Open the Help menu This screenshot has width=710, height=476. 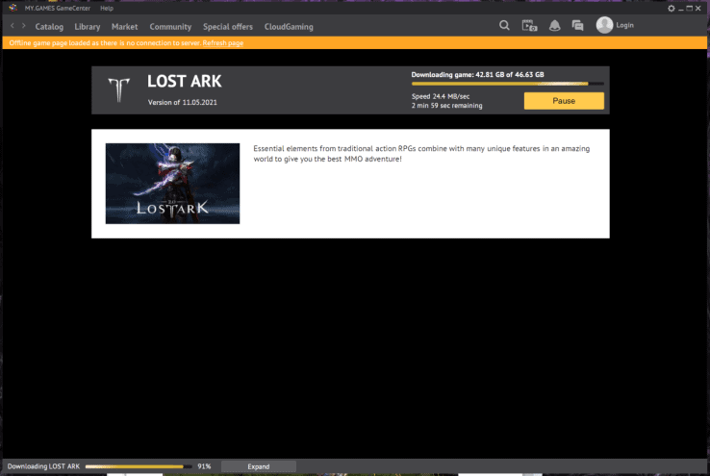[107, 8]
